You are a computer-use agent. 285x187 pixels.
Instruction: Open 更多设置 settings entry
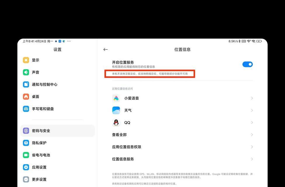(x=58, y=179)
